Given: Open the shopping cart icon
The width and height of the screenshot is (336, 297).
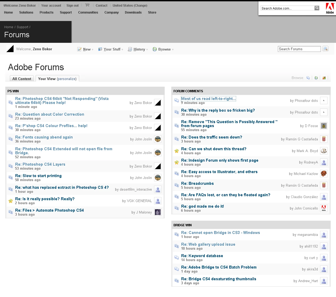Looking at the screenshot, I should [x=87, y=5].
